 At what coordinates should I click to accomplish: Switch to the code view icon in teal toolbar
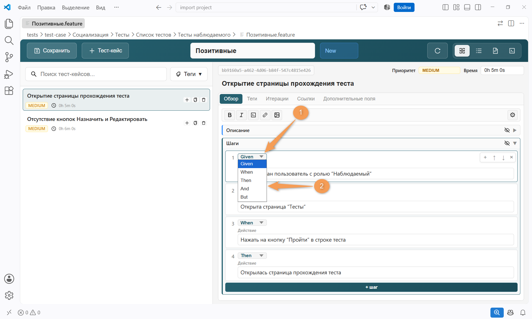(x=512, y=51)
